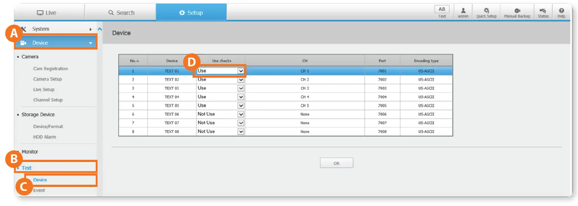
Task: Select the Text sidebar category
Action: [x=26, y=168]
